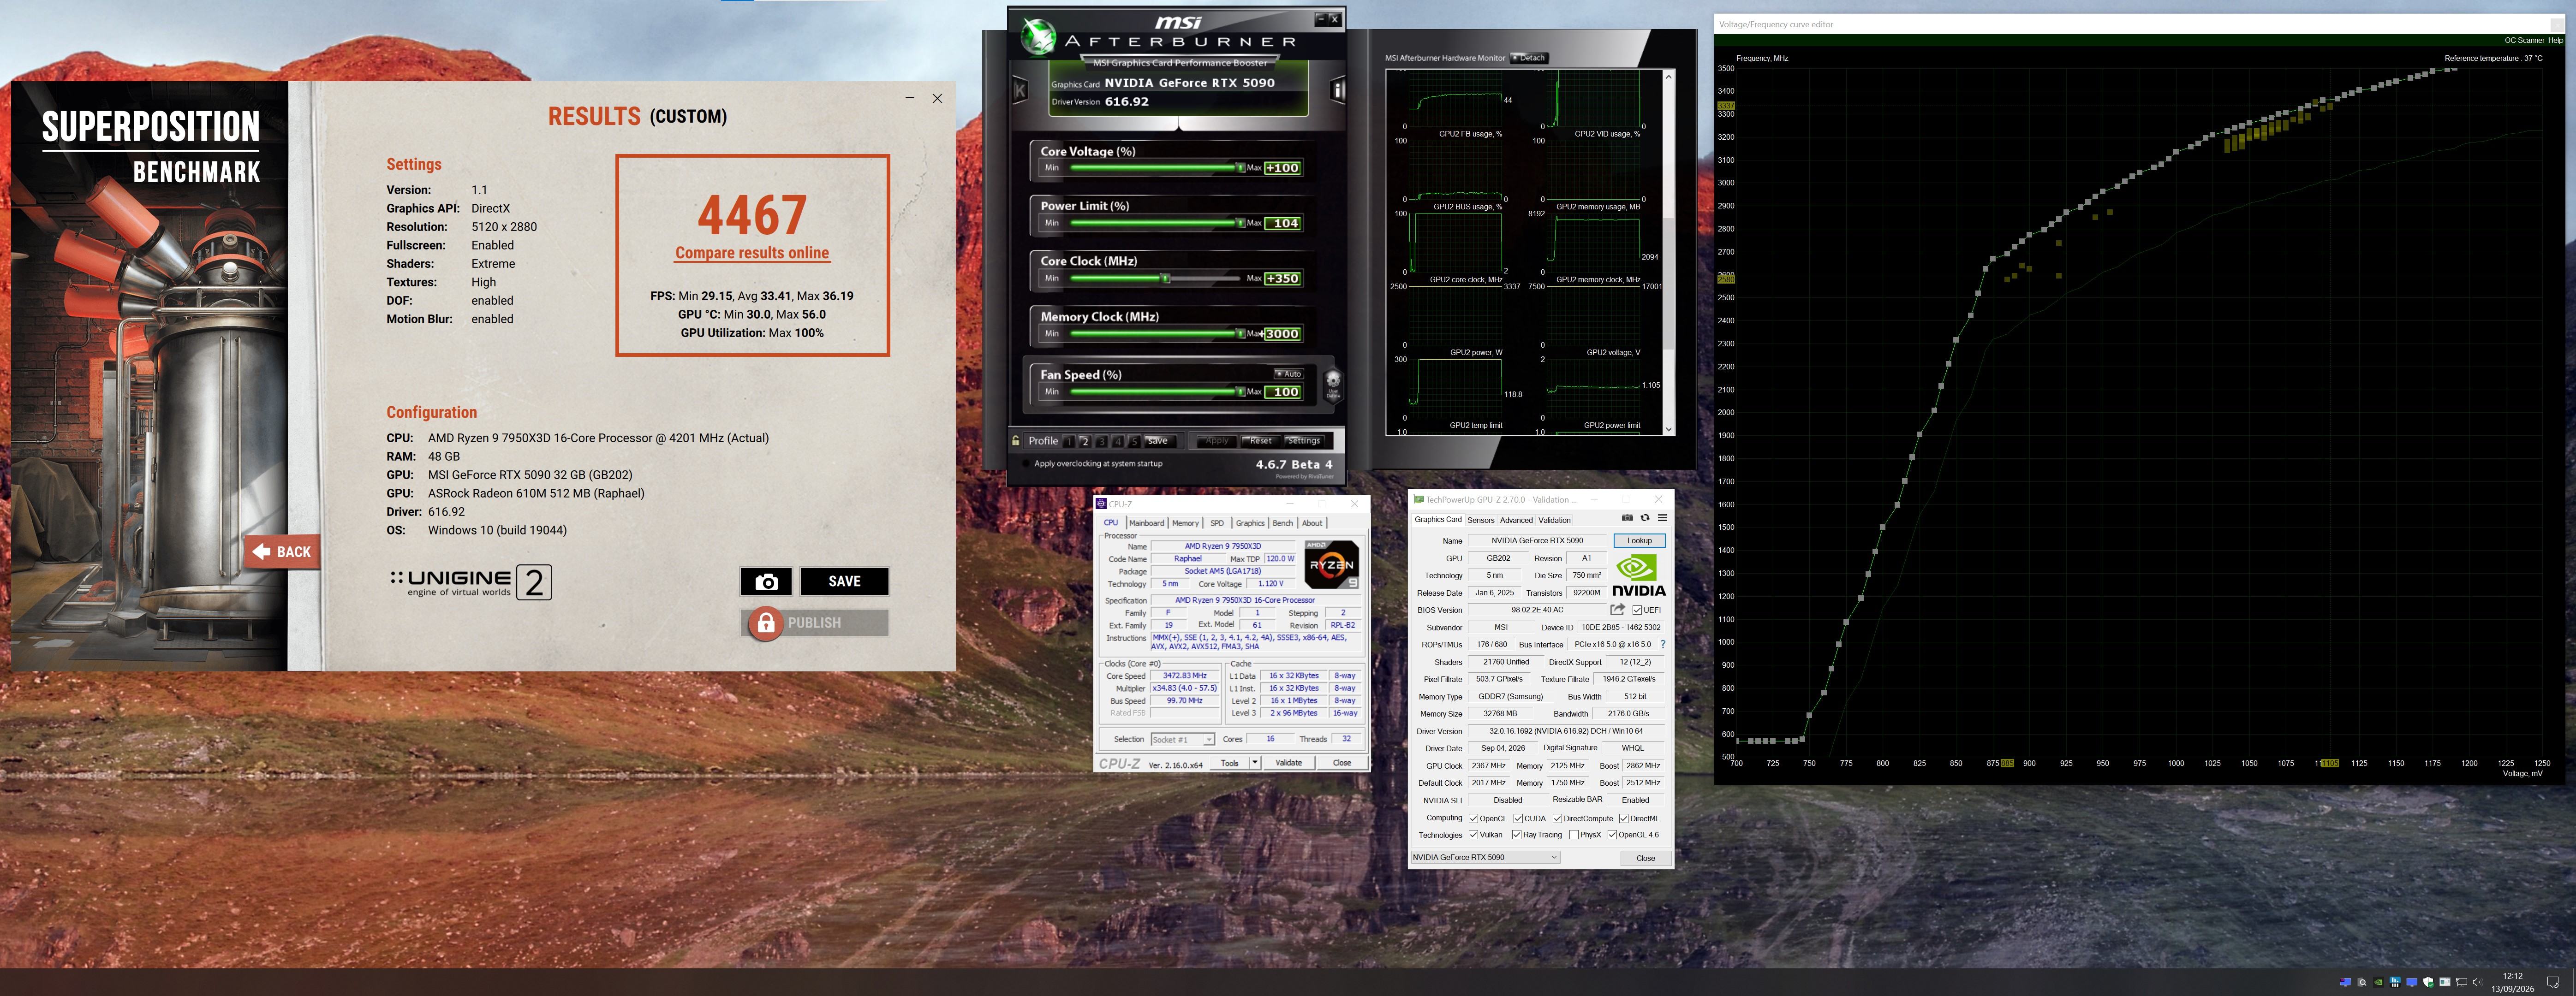Toggle the Ray Tracing checkbox in GPU-Z

(x=1516, y=835)
